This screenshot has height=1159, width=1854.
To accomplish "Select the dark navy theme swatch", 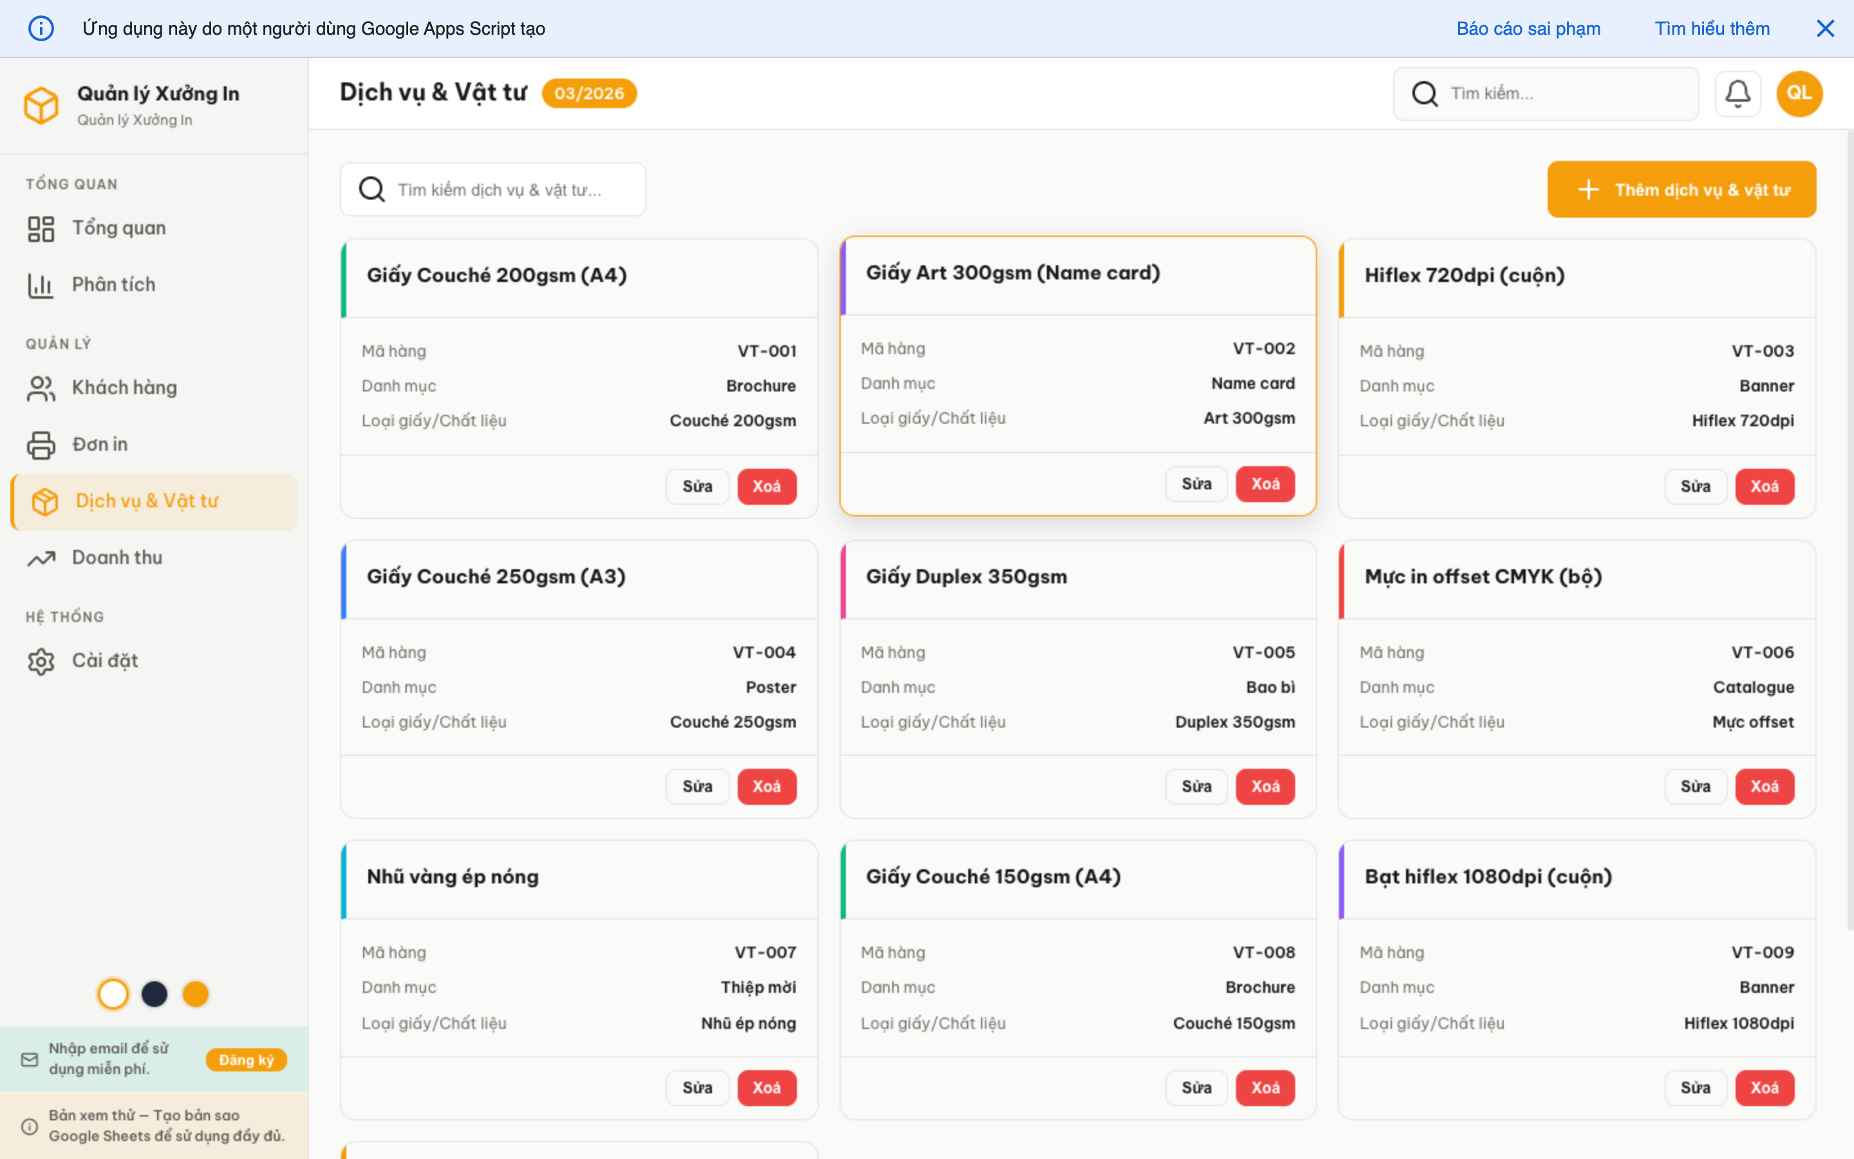I will (154, 994).
